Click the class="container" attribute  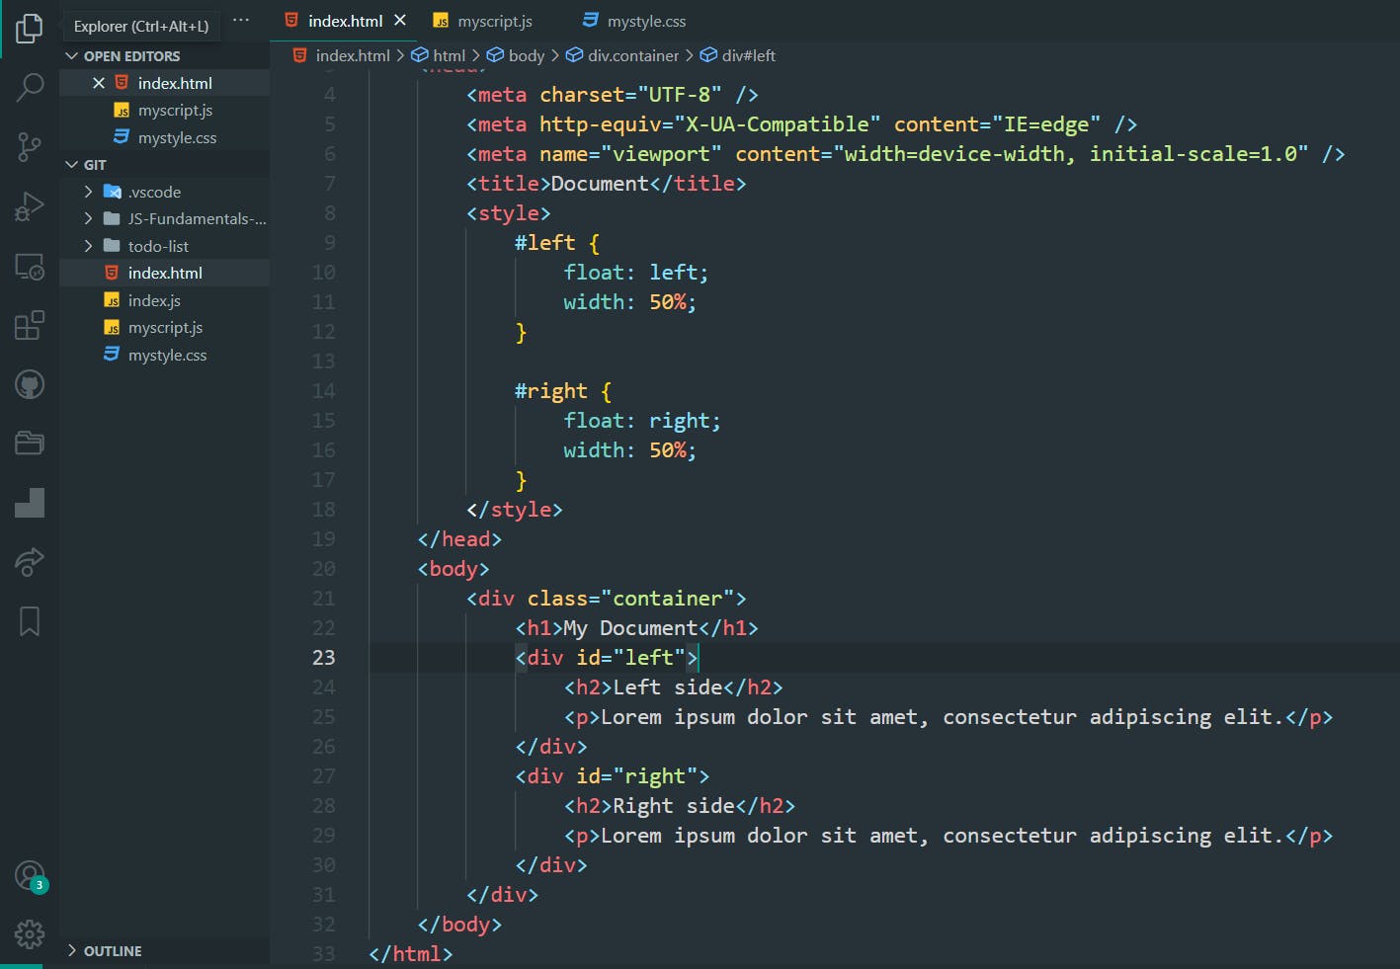630,599
